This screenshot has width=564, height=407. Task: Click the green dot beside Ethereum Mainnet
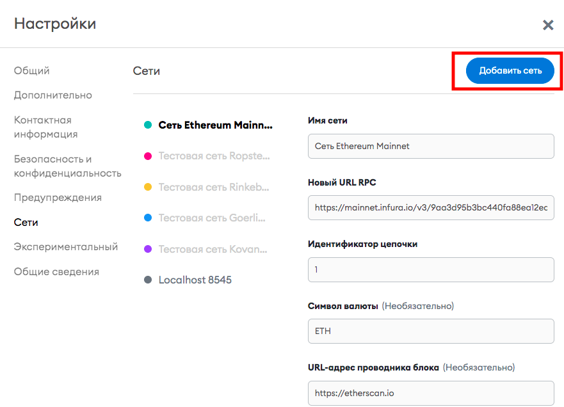tap(148, 125)
